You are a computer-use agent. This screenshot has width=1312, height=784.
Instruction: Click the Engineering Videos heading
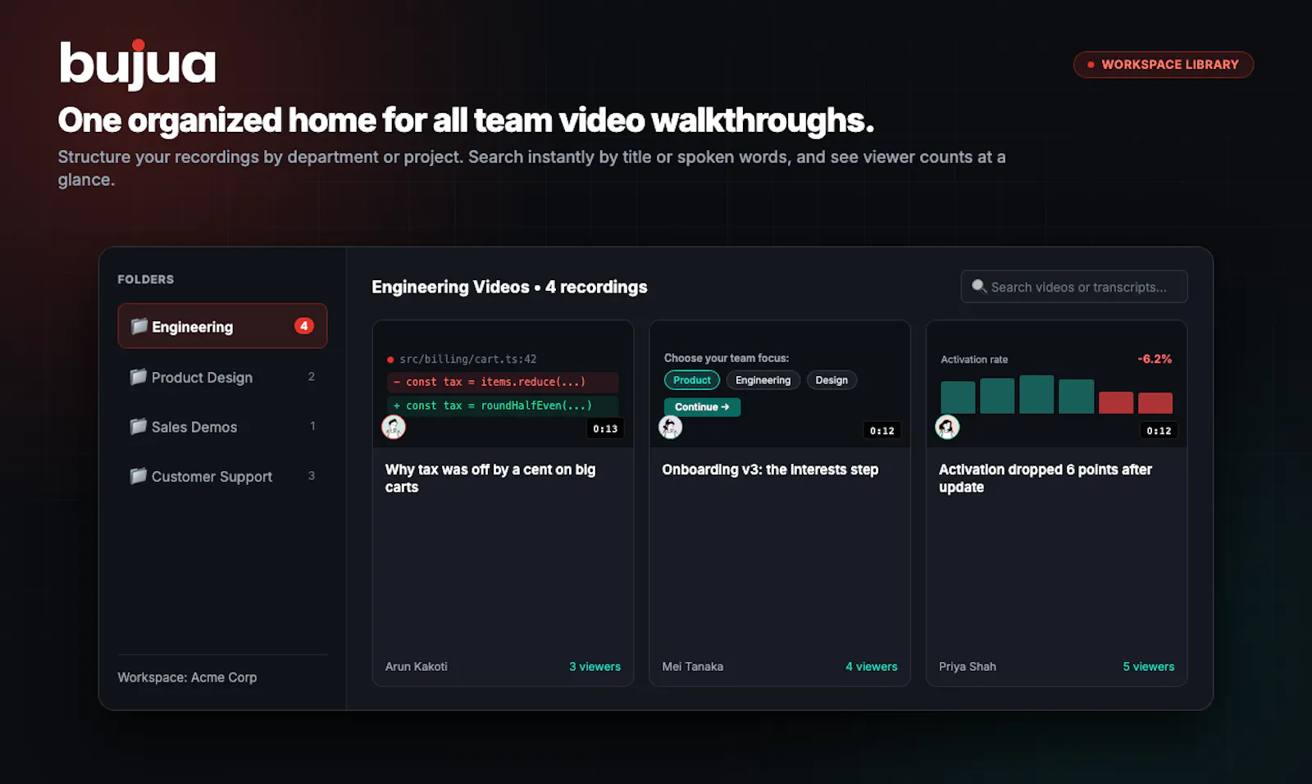coord(509,287)
